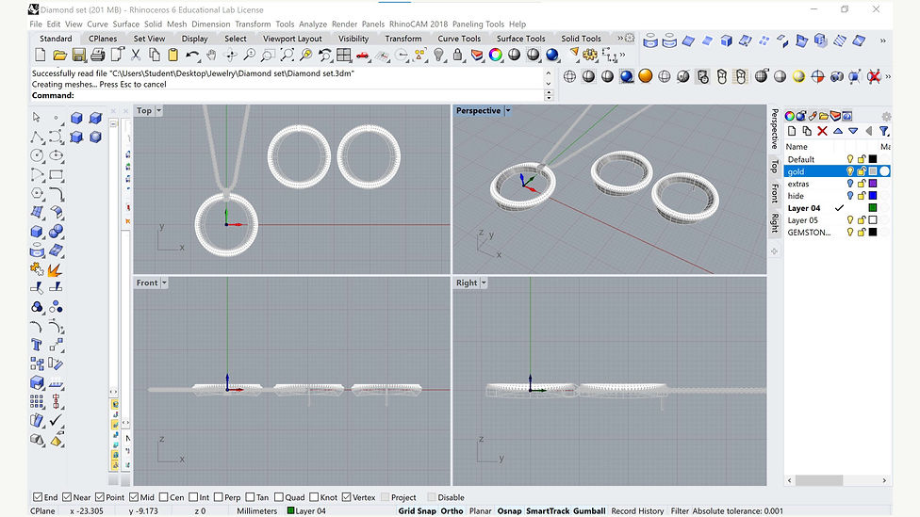Click the red car icon in toolbar

point(363,56)
